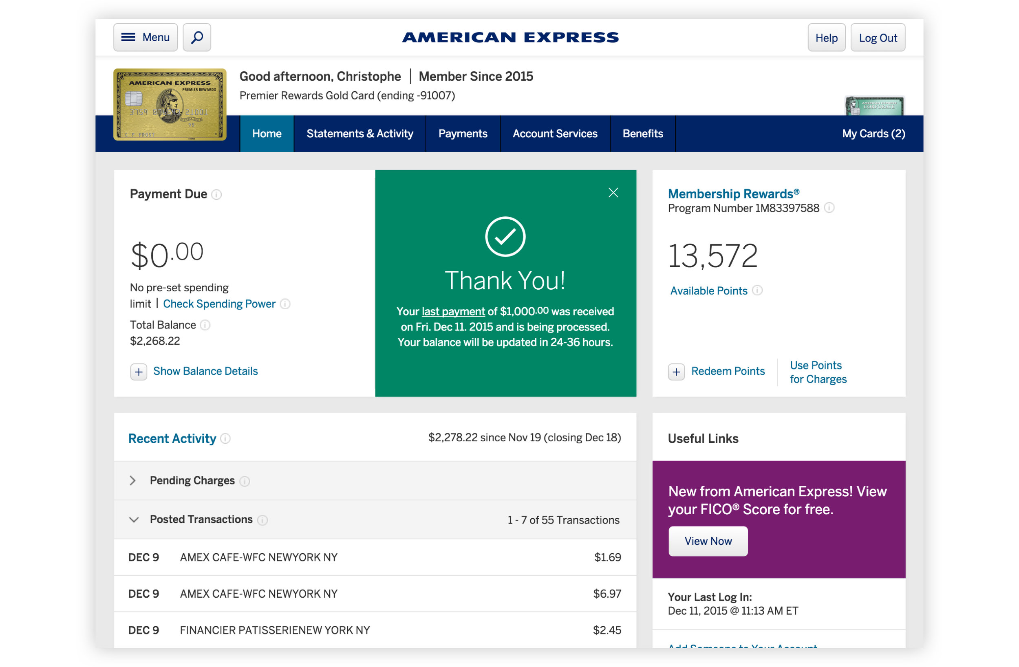Open the search magnifier icon
This screenshot has height=667, width=1019.
(196, 37)
